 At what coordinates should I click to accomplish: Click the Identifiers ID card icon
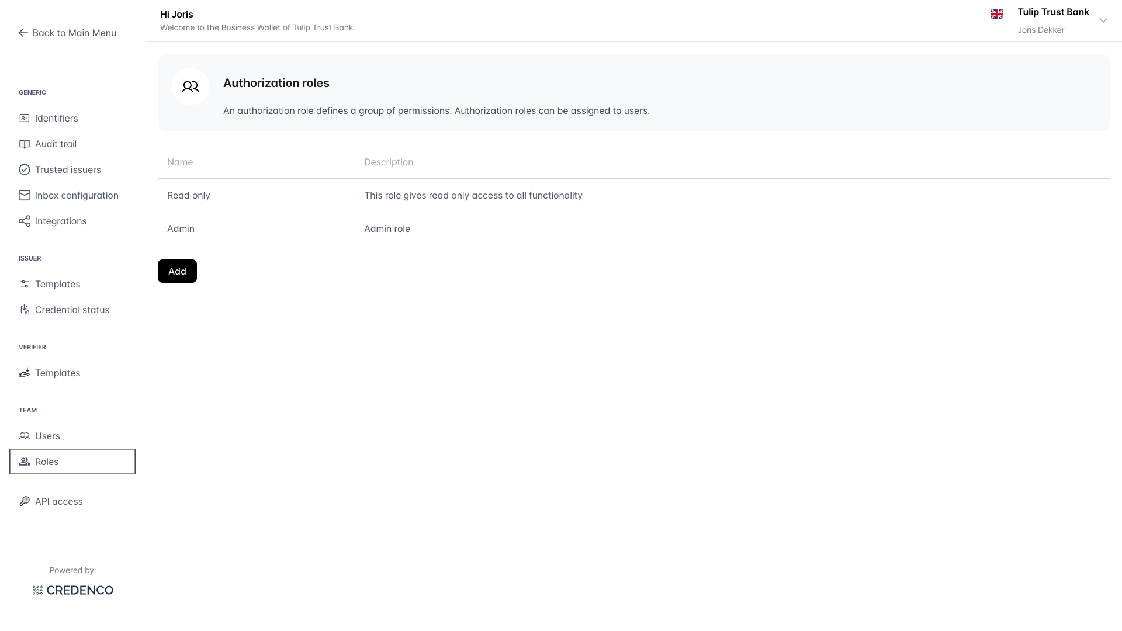pos(25,118)
